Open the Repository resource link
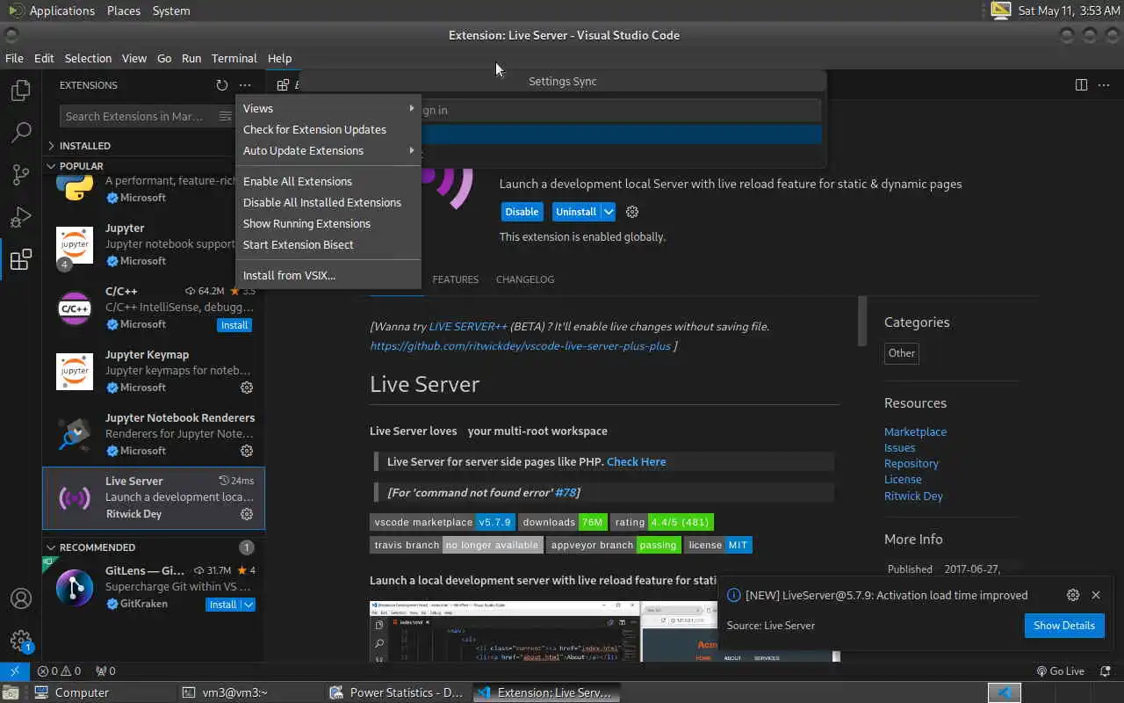 [x=911, y=463]
